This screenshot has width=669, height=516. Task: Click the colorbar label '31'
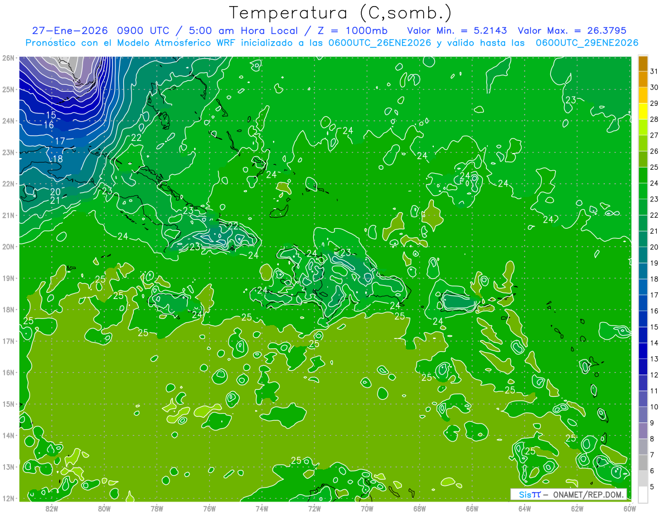pyautogui.click(x=654, y=71)
